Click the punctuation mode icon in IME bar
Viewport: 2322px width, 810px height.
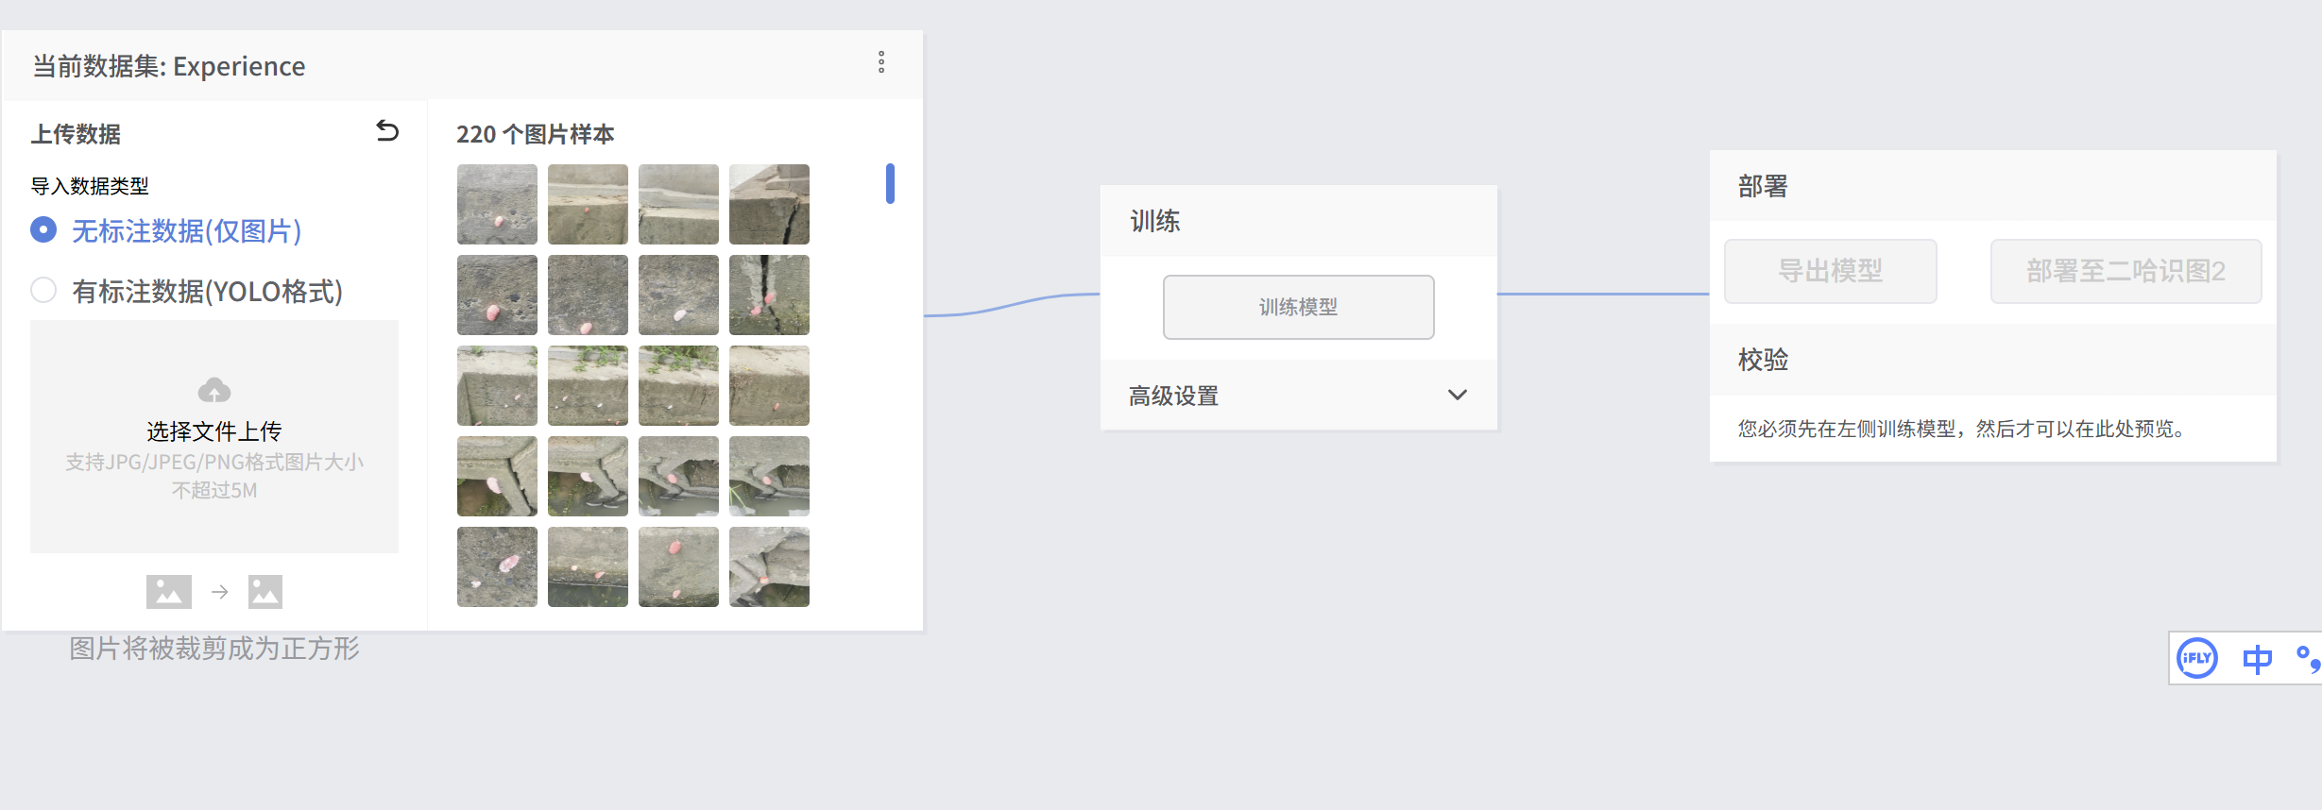click(x=2307, y=658)
